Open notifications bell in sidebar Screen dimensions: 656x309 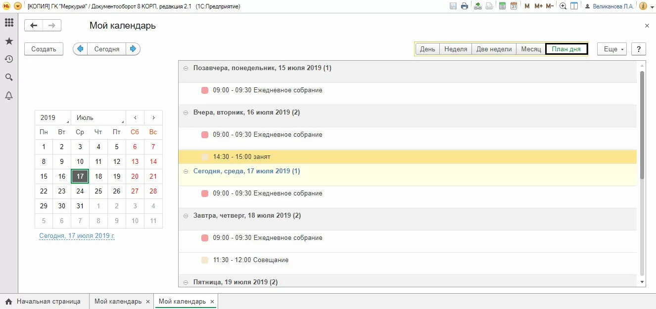click(8, 96)
